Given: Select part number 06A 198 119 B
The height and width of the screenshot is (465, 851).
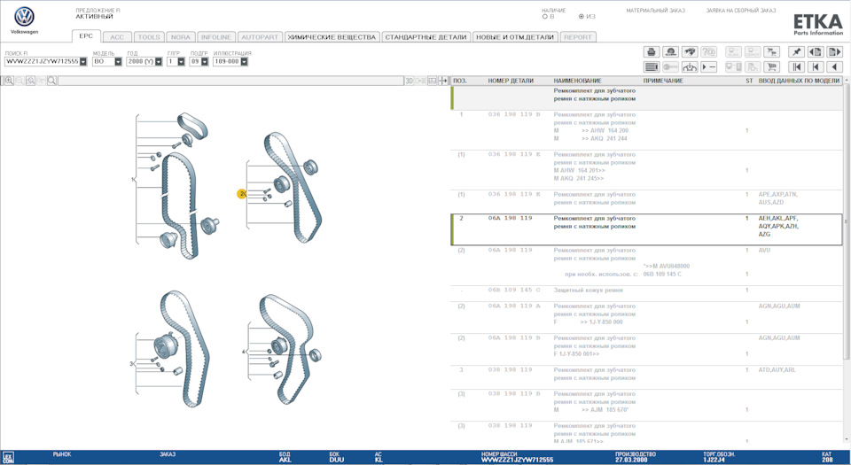Looking at the screenshot, I should pyautogui.click(x=514, y=338).
